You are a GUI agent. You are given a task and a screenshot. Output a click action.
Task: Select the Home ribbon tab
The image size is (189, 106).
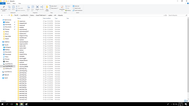[8, 4]
